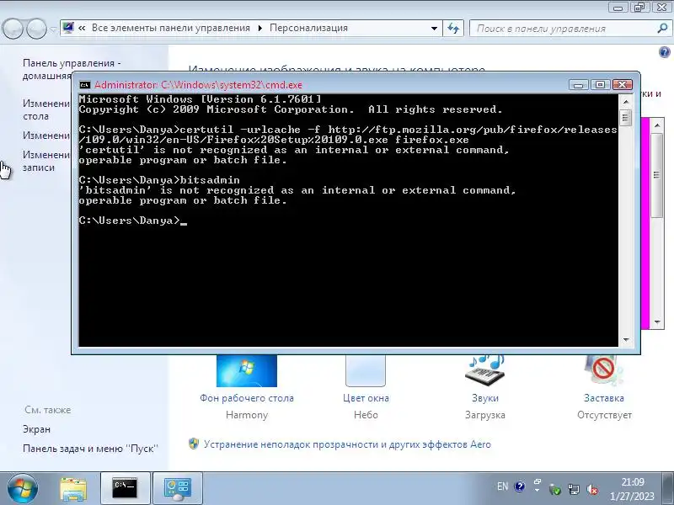Open Панель управления - домашняя страница link
This screenshot has height=505, width=674.
47,69
